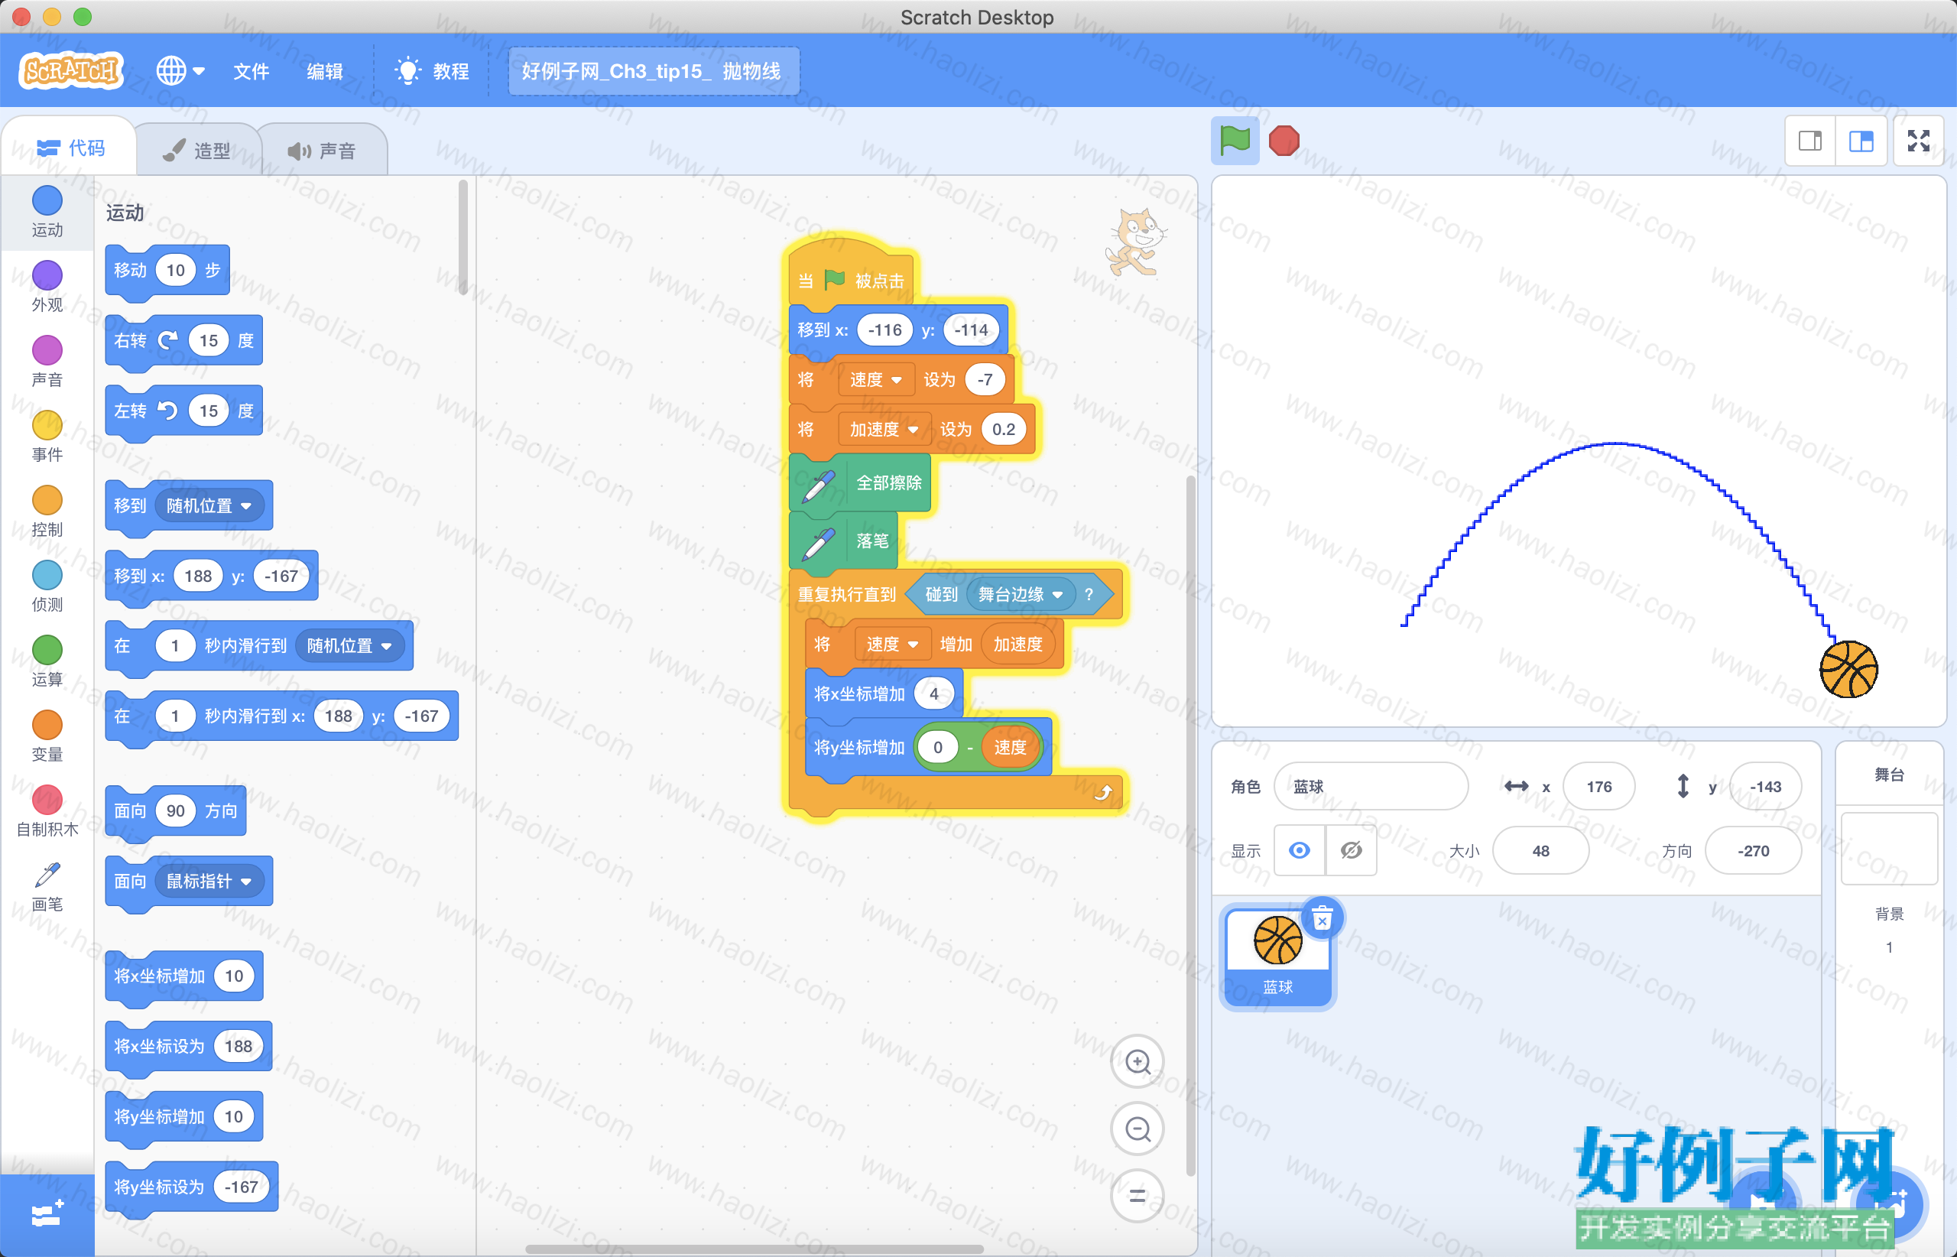Image resolution: width=1957 pixels, height=1257 pixels.
Task: Edit the sprite 方向 value -270
Action: pos(1753,850)
